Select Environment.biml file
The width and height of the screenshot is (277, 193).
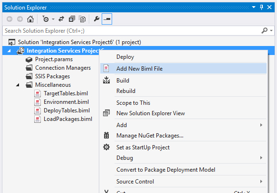[x=66, y=102]
